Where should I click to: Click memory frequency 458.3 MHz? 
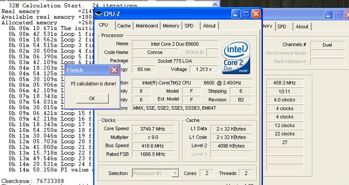point(285,83)
